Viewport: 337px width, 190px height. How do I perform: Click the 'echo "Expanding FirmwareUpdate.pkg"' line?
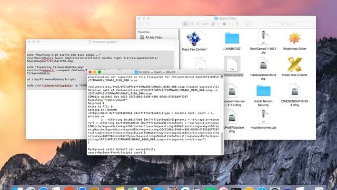coord(55,67)
